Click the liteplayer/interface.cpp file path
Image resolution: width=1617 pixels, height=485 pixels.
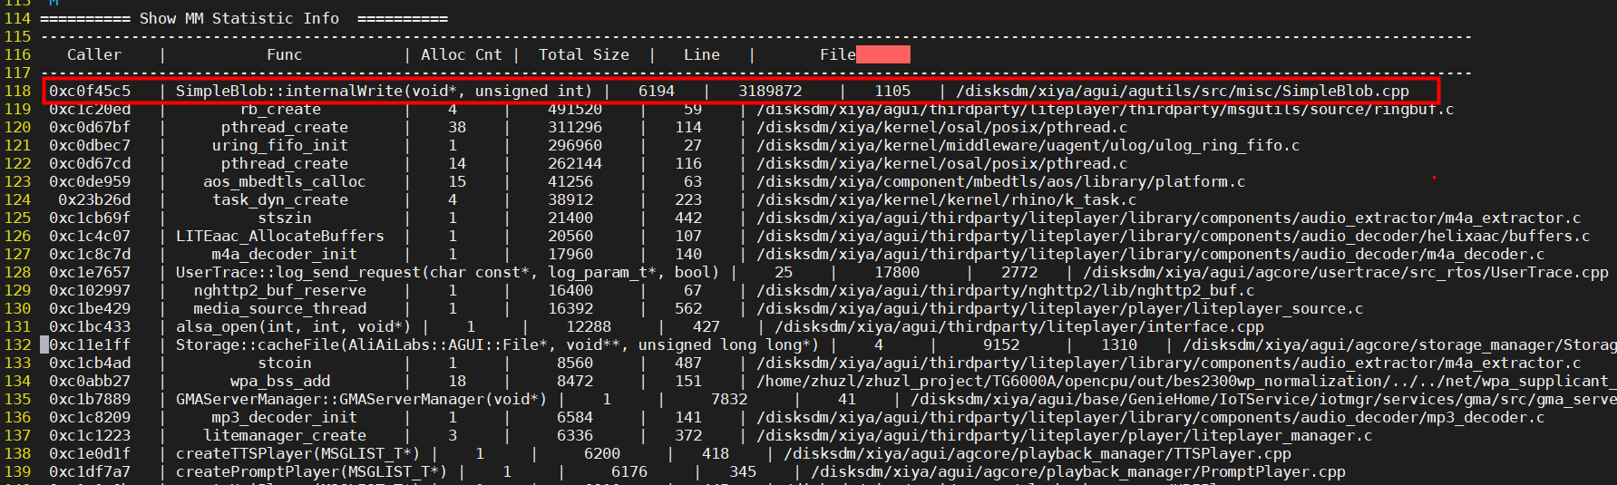pyautogui.click(x=1019, y=326)
